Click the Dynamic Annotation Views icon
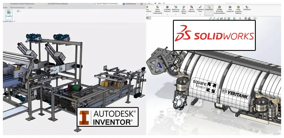 pyautogui.click(x=225, y=18)
